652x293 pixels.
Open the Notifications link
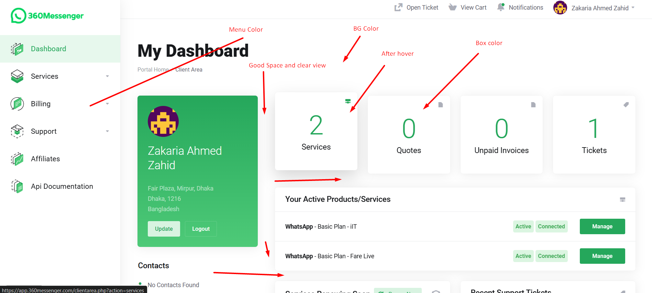click(520, 8)
